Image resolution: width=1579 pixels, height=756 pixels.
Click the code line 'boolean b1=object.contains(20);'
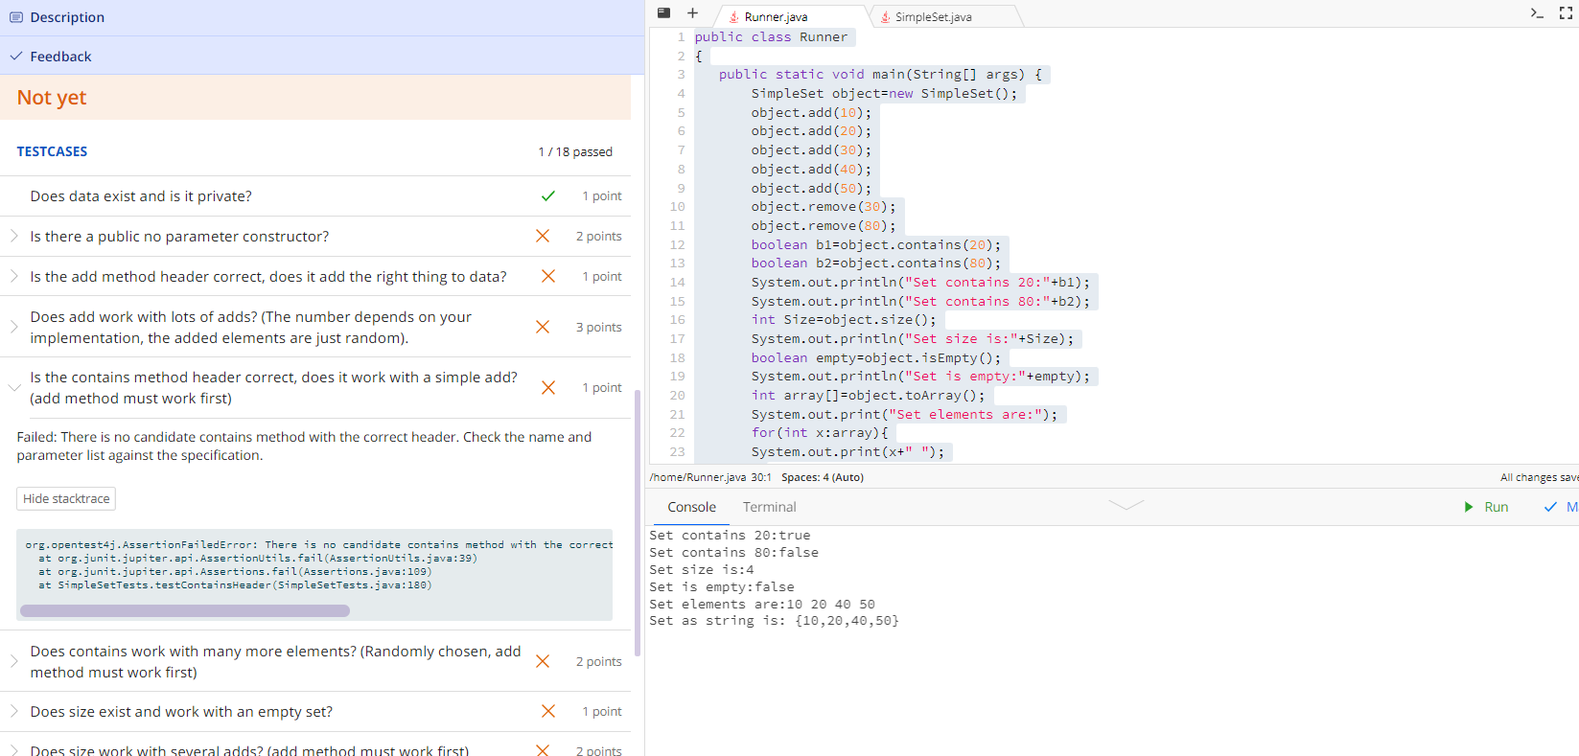pos(875,244)
